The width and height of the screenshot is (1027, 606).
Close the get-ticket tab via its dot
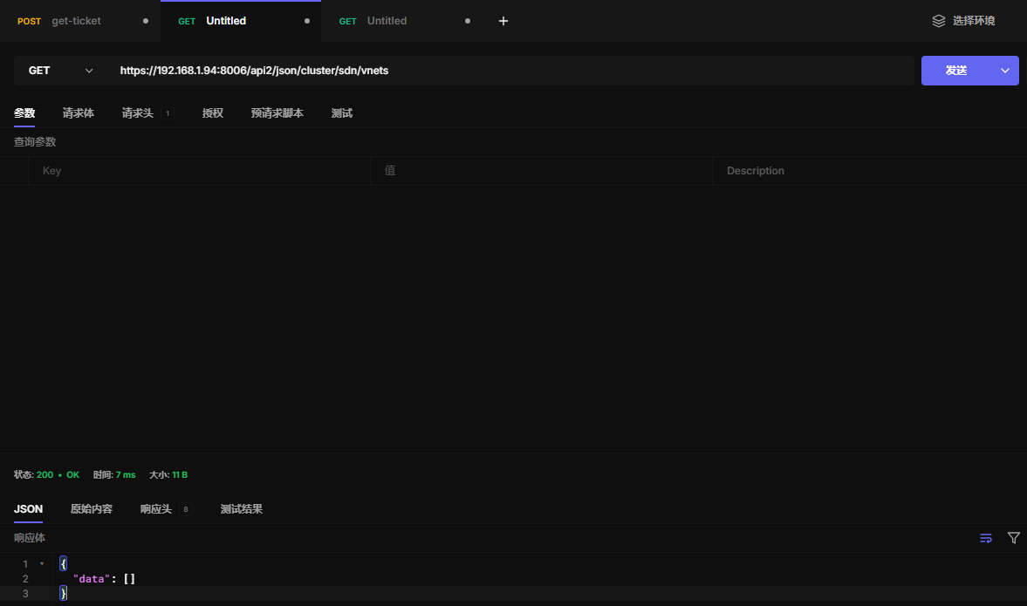point(145,21)
